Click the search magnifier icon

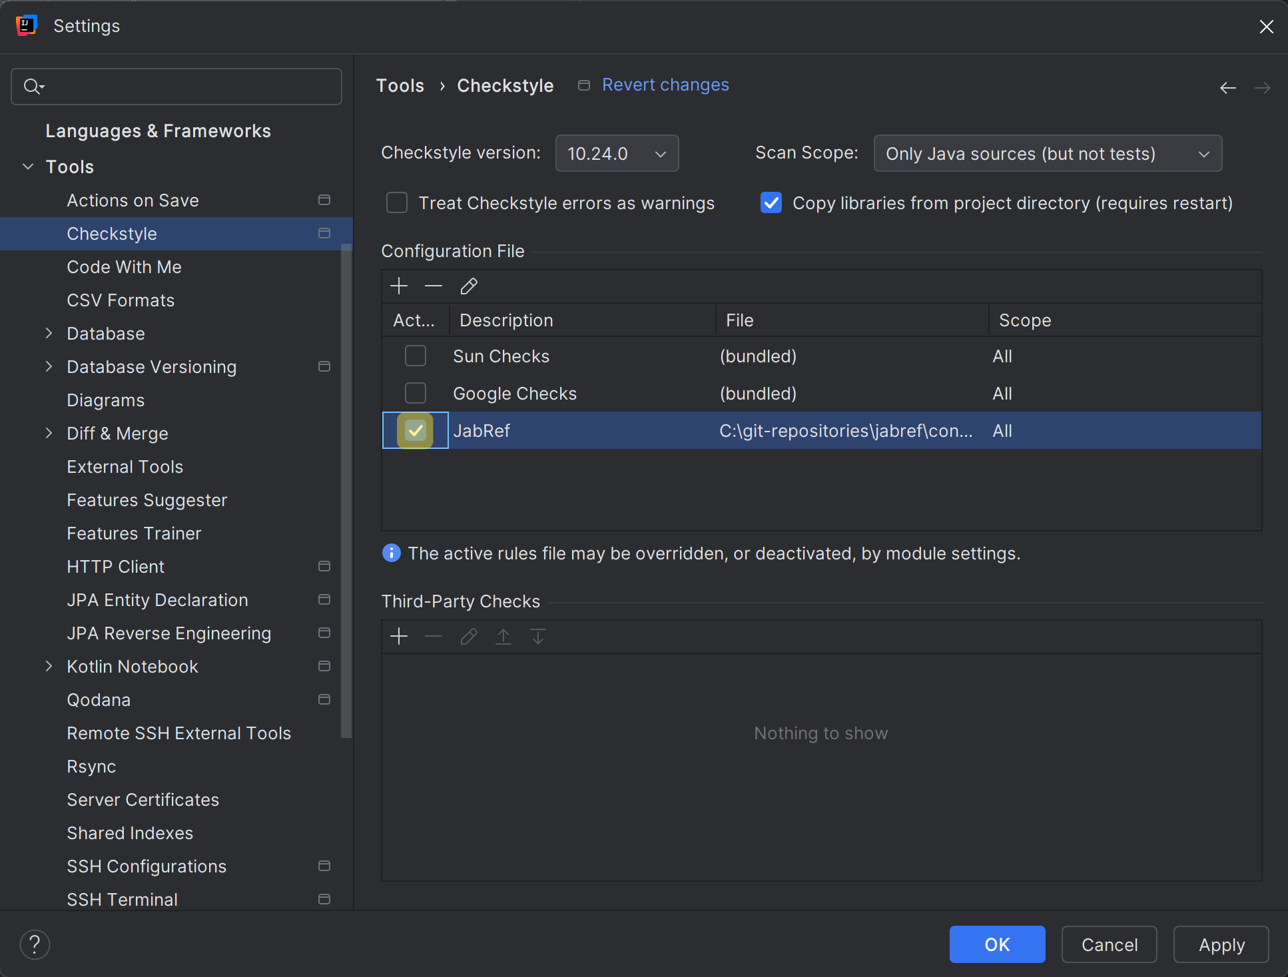(33, 87)
